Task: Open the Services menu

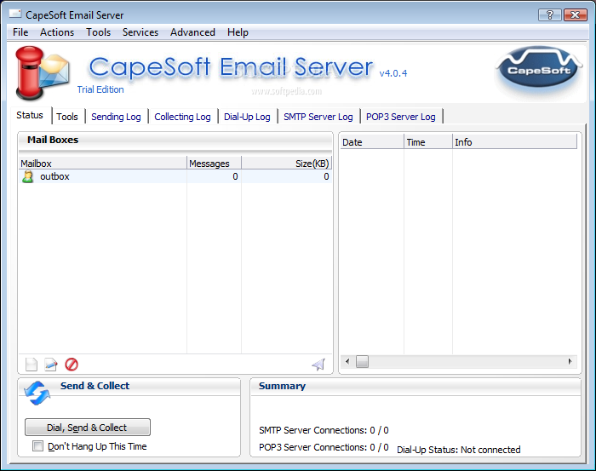Action: pyautogui.click(x=140, y=32)
